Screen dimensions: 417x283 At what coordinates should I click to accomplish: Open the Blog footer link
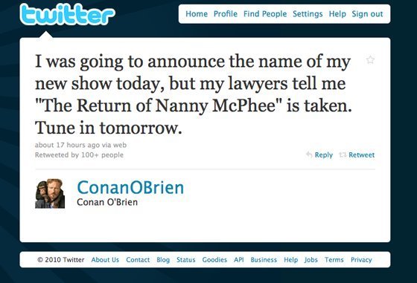coord(163,260)
